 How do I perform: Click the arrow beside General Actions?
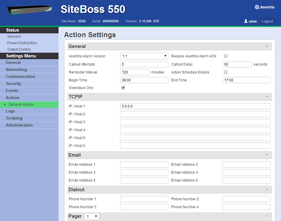pyautogui.click(x=5, y=104)
